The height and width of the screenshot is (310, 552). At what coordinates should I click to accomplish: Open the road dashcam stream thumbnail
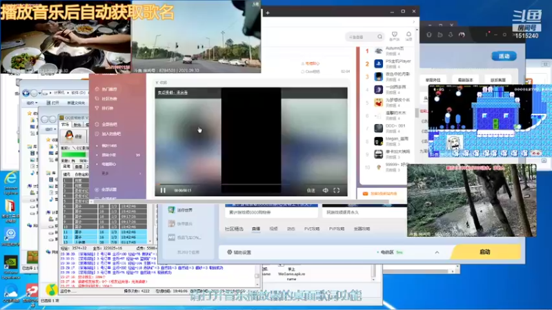tap(197, 37)
